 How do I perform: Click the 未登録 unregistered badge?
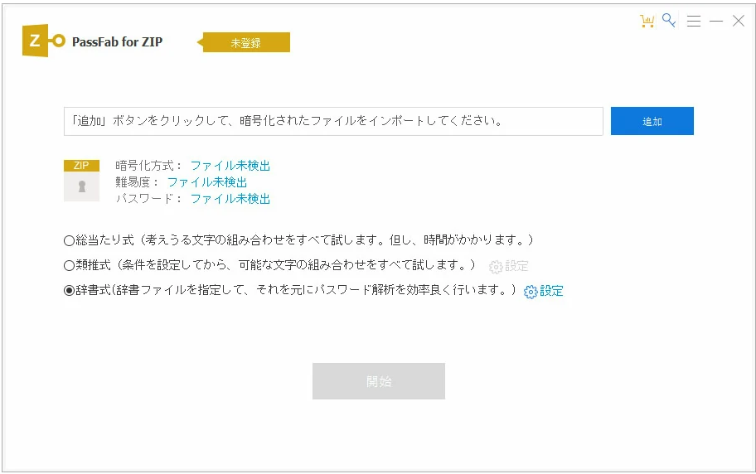(x=245, y=42)
